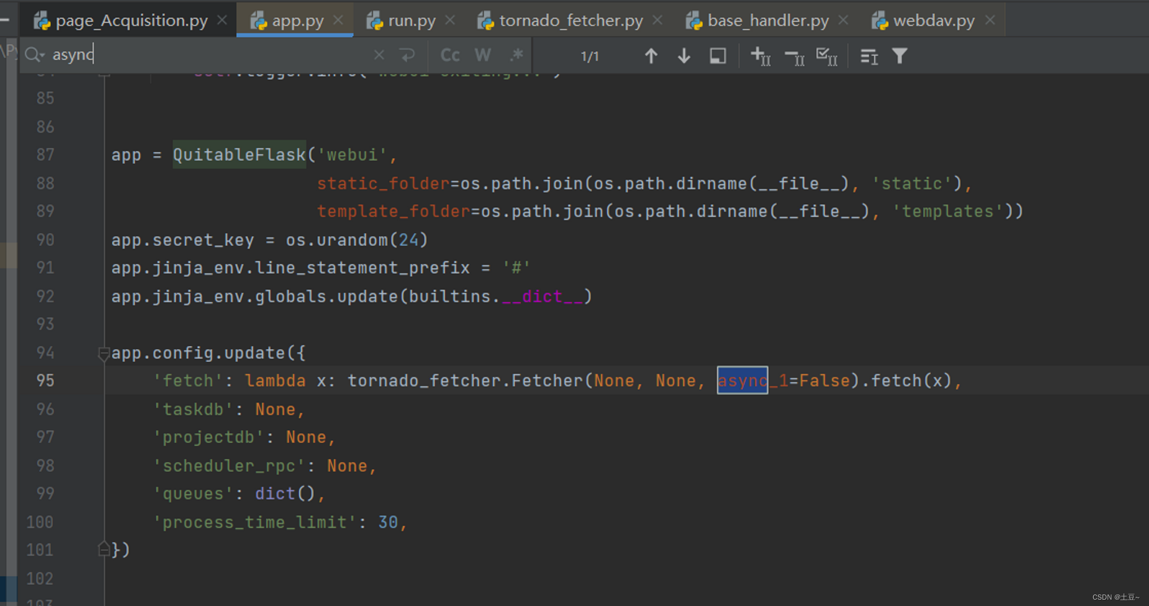1149x606 pixels.
Task: Switch to the run.py tab
Action: (411, 21)
